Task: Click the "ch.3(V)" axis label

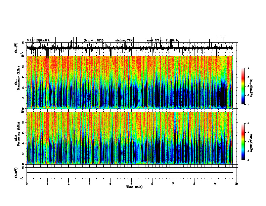Action: tap(16, 173)
